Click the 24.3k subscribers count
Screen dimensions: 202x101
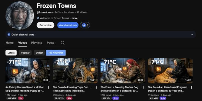[65, 13]
